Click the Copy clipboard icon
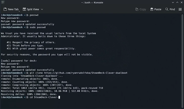This screenshot has width=184, height=109. 137,9
